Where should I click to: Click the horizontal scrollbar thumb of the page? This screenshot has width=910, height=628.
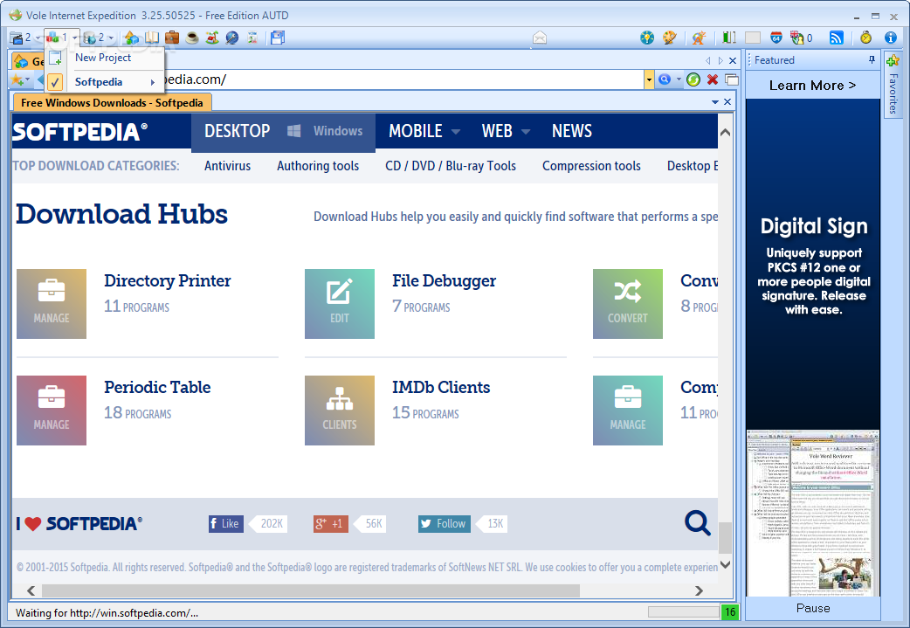(311, 590)
